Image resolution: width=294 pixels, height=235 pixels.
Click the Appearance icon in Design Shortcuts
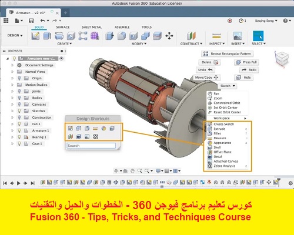(103, 129)
